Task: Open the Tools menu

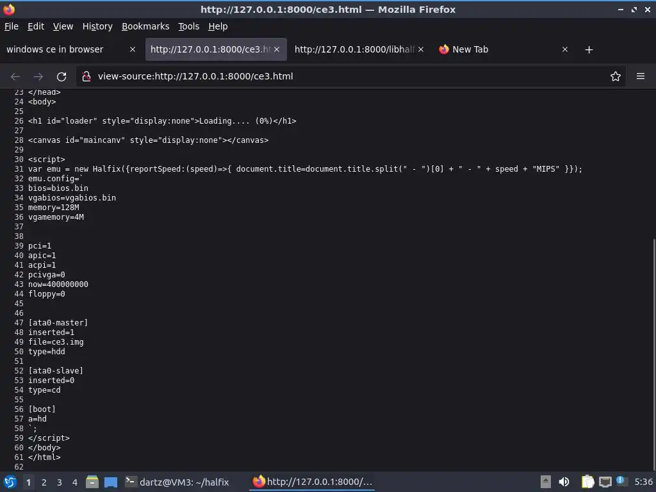Action: click(188, 26)
